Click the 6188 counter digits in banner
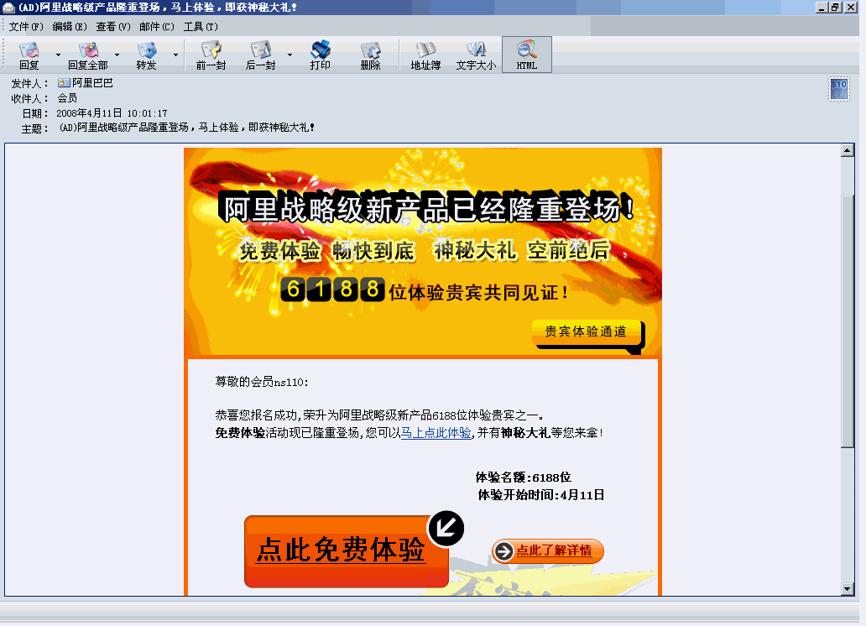The width and height of the screenshot is (866, 626). point(332,290)
